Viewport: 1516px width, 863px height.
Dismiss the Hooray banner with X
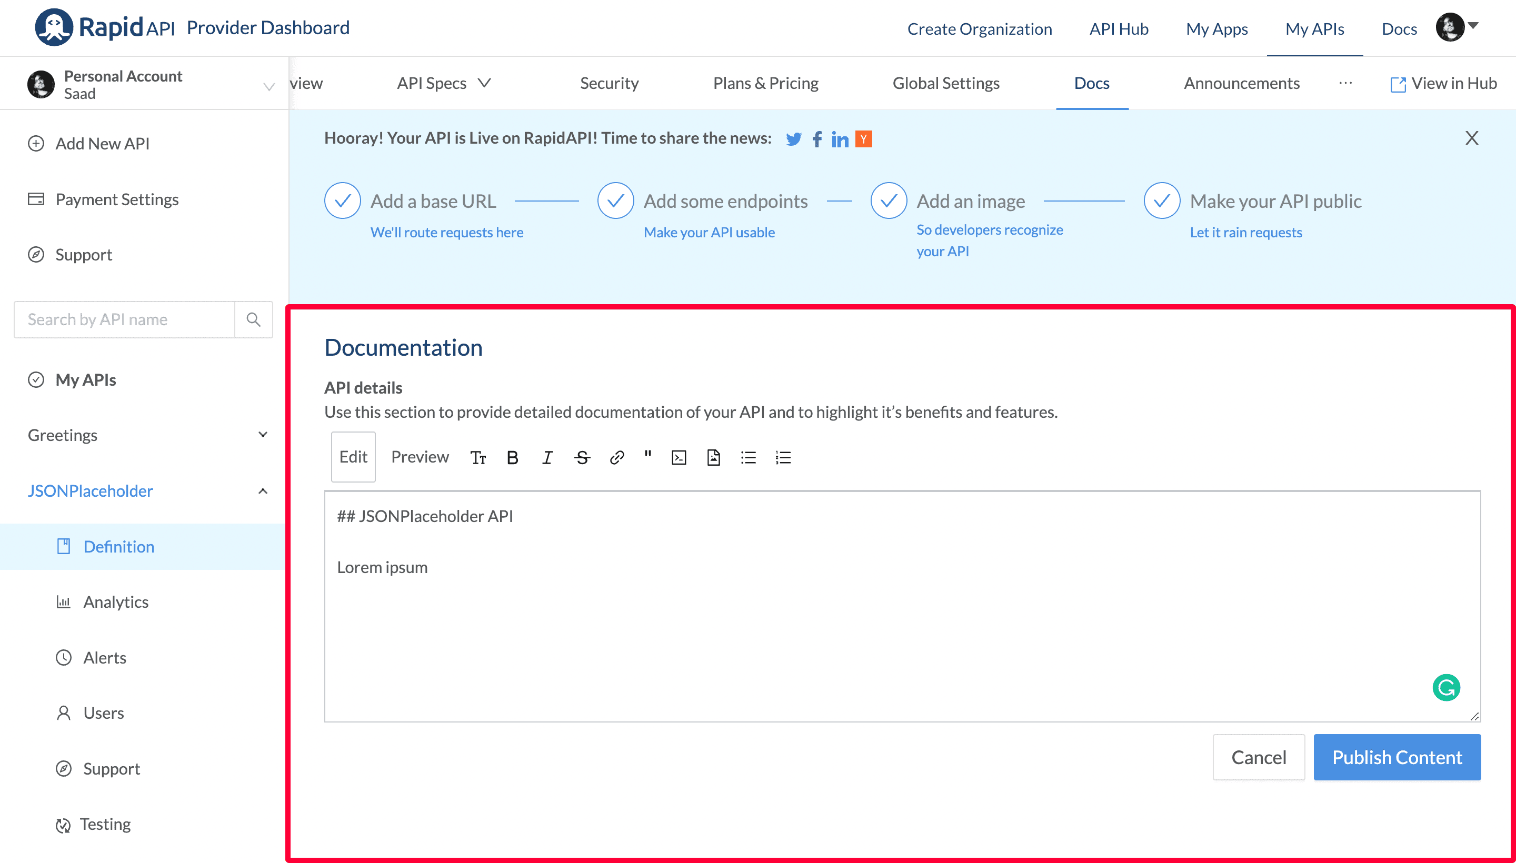[x=1472, y=138]
